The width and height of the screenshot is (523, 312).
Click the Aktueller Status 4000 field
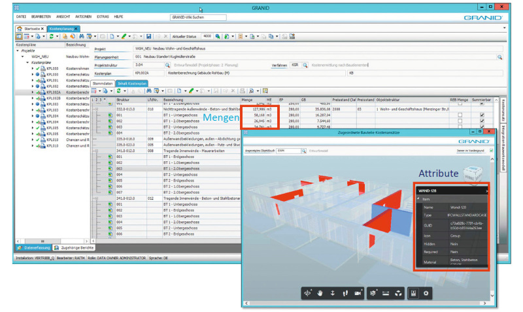[x=207, y=37]
